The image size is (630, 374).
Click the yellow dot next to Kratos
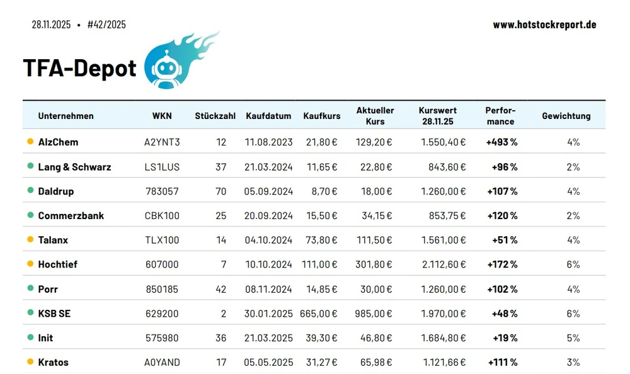(30, 362)
